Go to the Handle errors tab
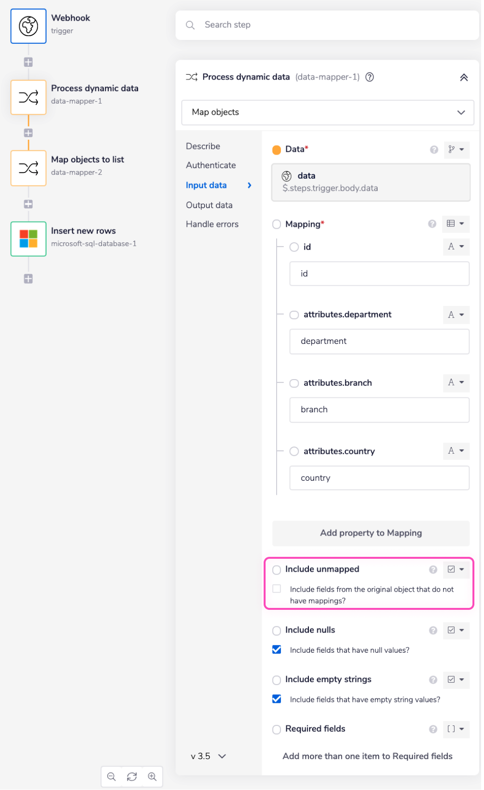The width and height of the screenshot is (484, 790). click(x=212, y=224)
